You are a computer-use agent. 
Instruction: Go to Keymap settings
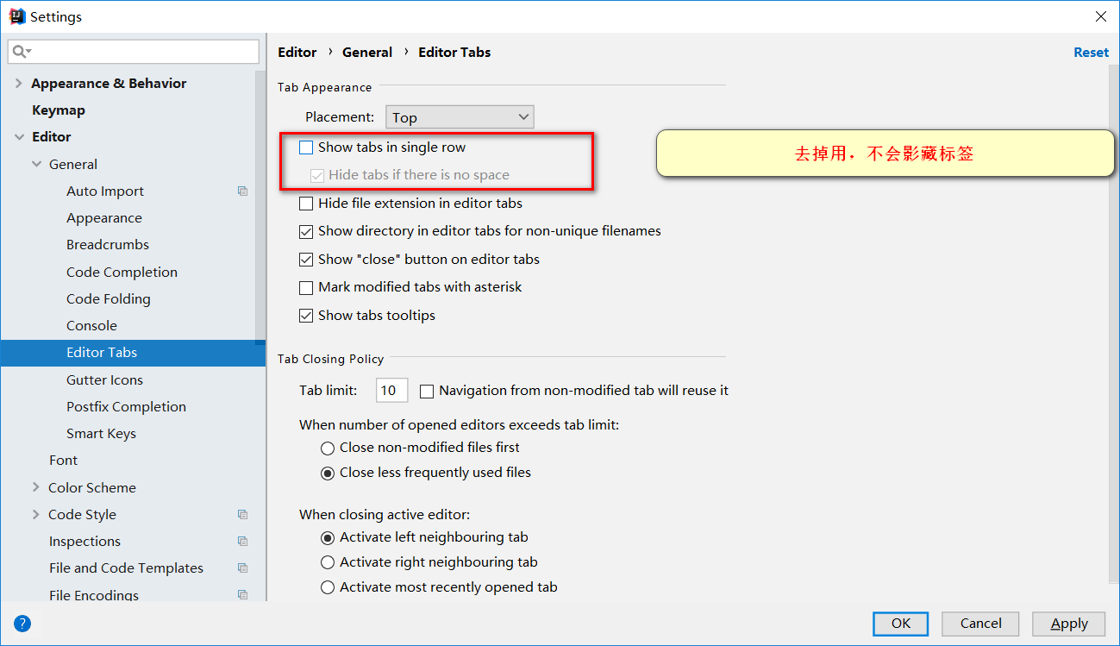tap(58, 110)
